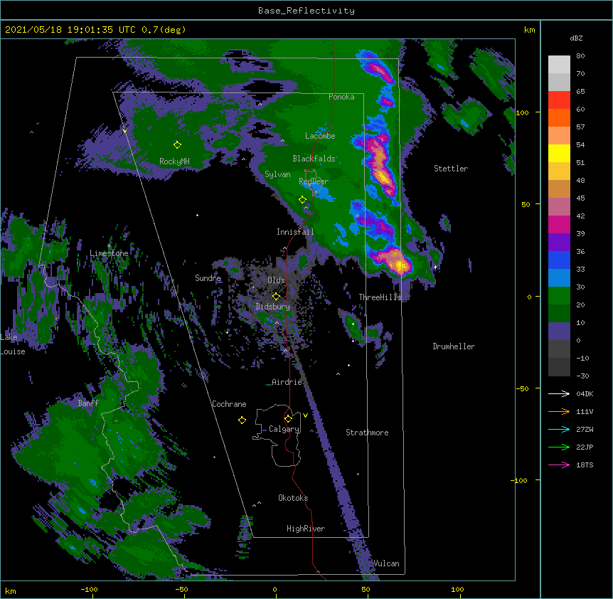Select the 80 dBZ light gray swatch

(559, 65)
